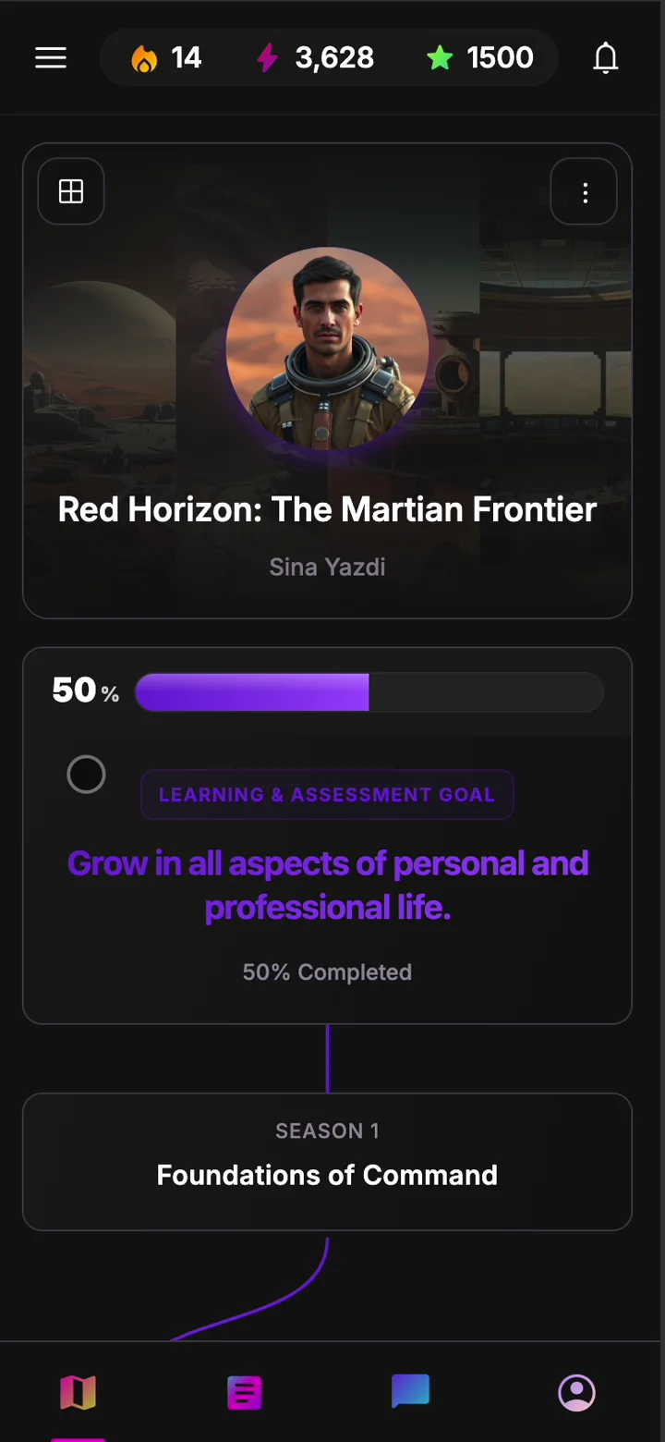Open Sina Yazdi's profile picture
The image size is (665, 1442).
[x=327, y=347]
